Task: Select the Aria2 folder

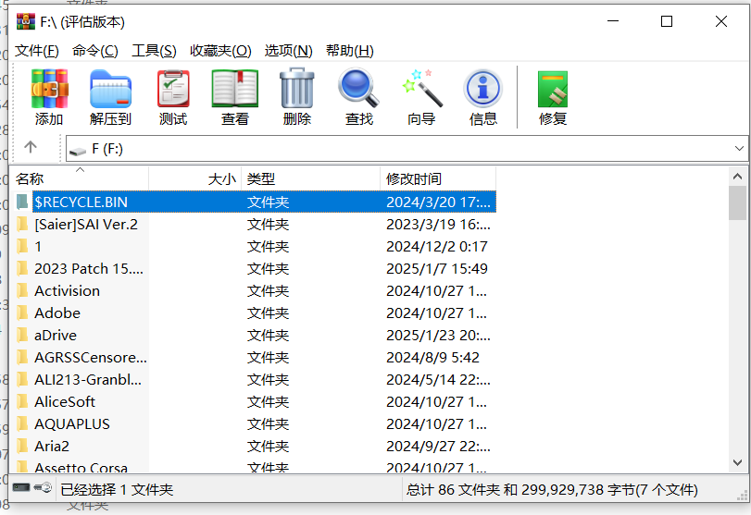Action: [x=52, y=447]
